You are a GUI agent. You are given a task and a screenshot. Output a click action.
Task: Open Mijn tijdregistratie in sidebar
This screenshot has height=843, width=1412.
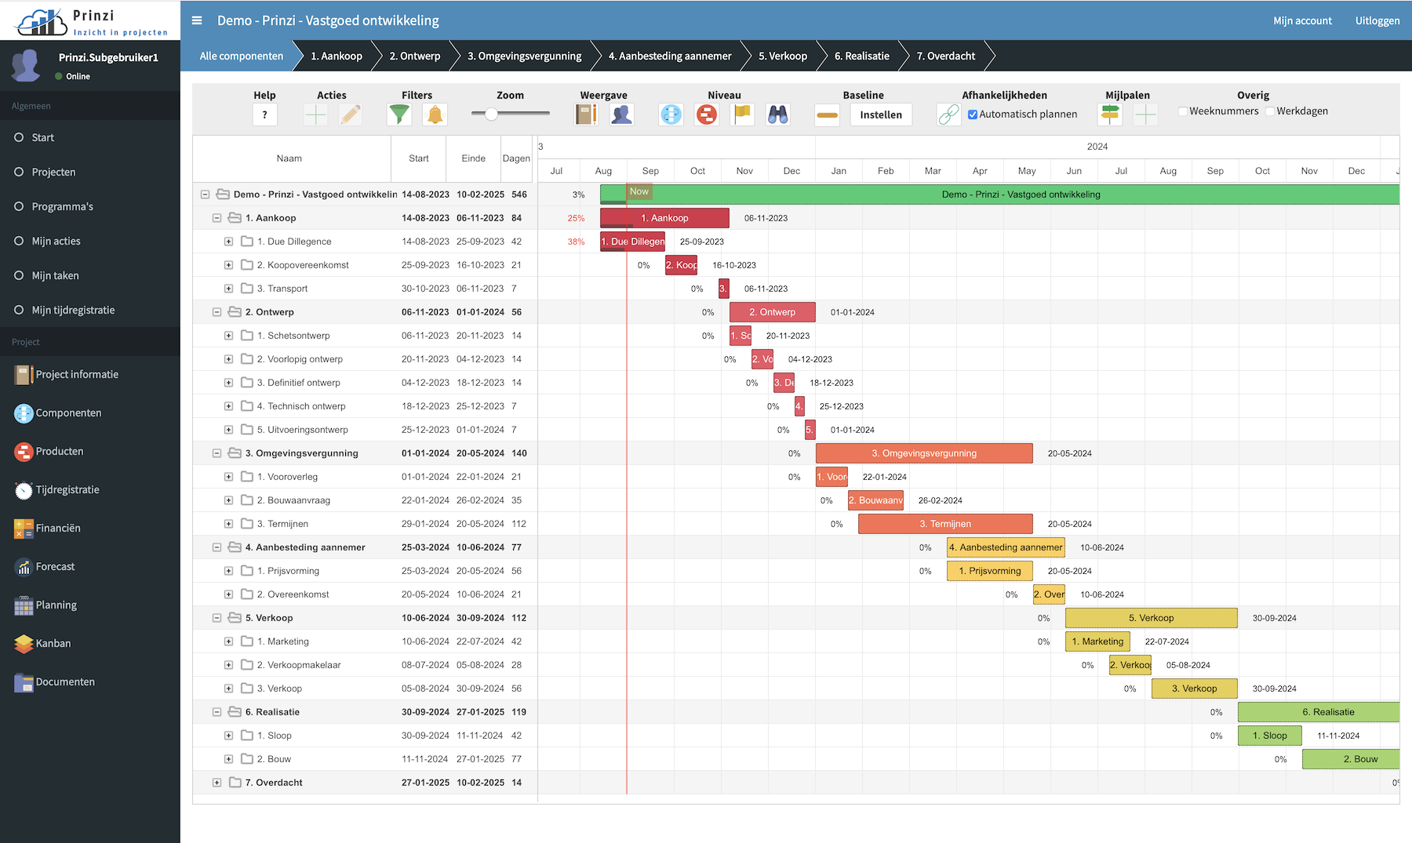pos(73,310)
